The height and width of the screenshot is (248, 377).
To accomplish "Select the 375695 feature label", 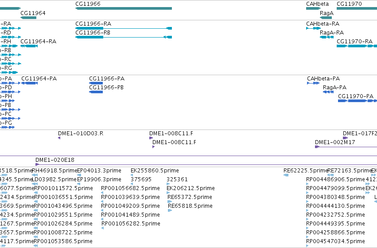I will (141, 179).
